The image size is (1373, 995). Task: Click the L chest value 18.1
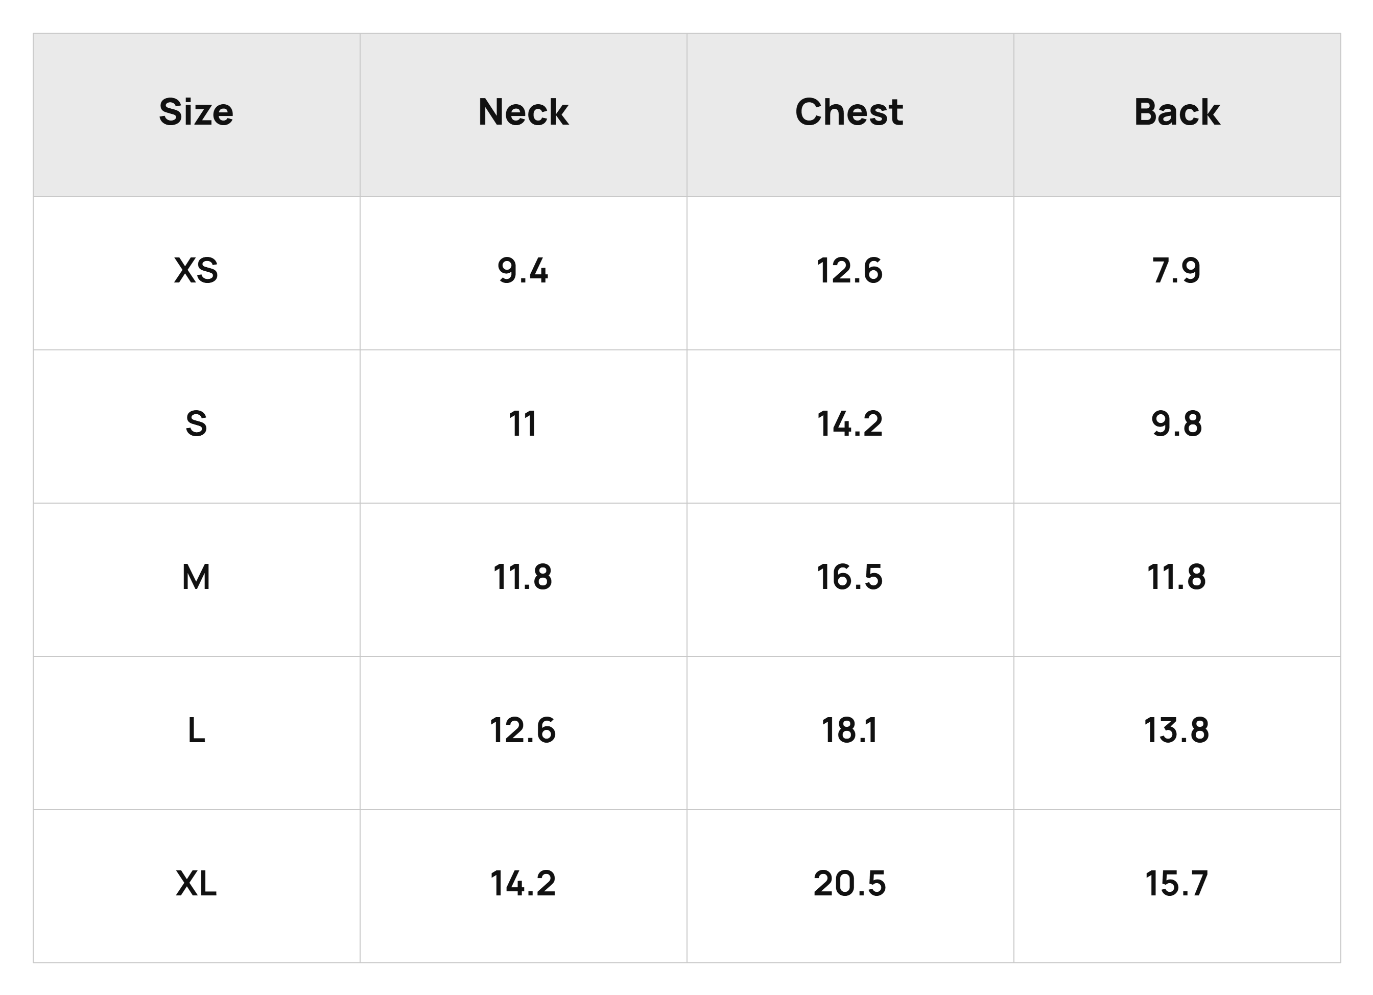pyautogui.click(x=849, y=729)
